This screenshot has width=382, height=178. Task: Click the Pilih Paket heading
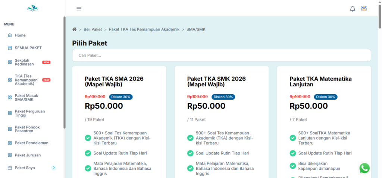coord(90,43)
